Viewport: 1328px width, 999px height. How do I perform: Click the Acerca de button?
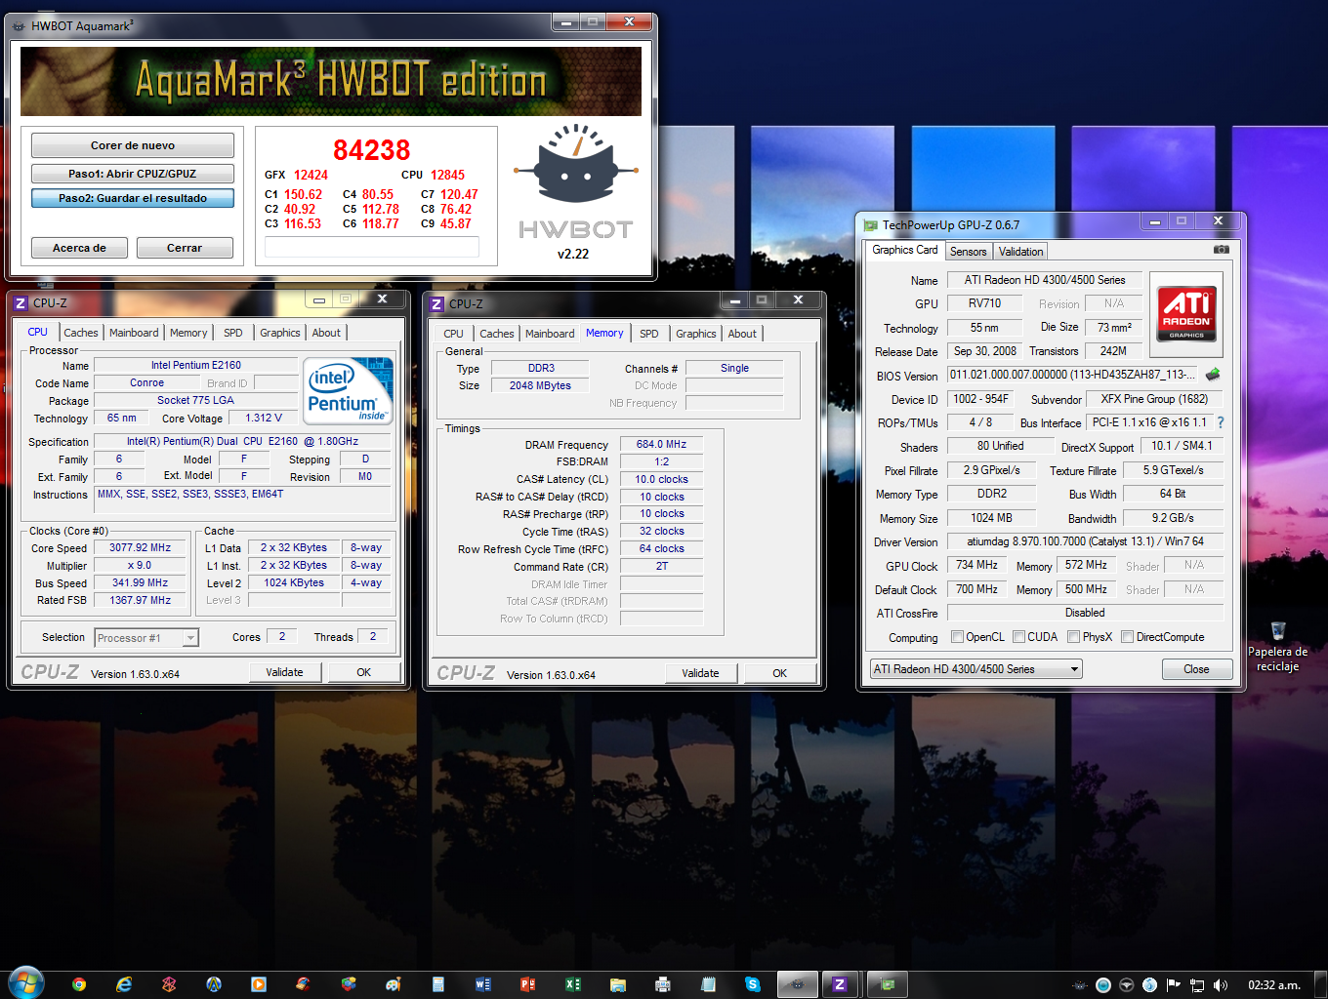point(79,248)
